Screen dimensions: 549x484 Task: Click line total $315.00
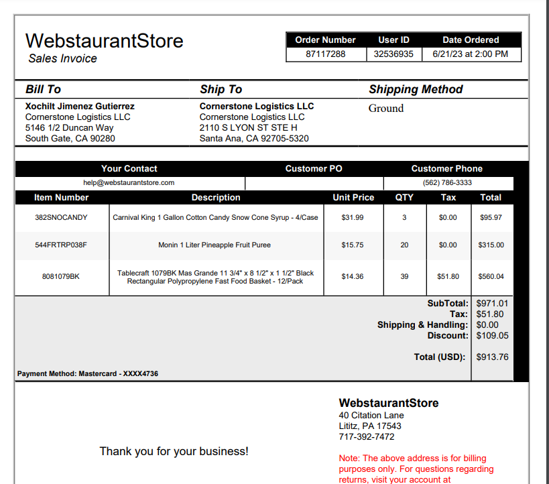tap(491, 245)
